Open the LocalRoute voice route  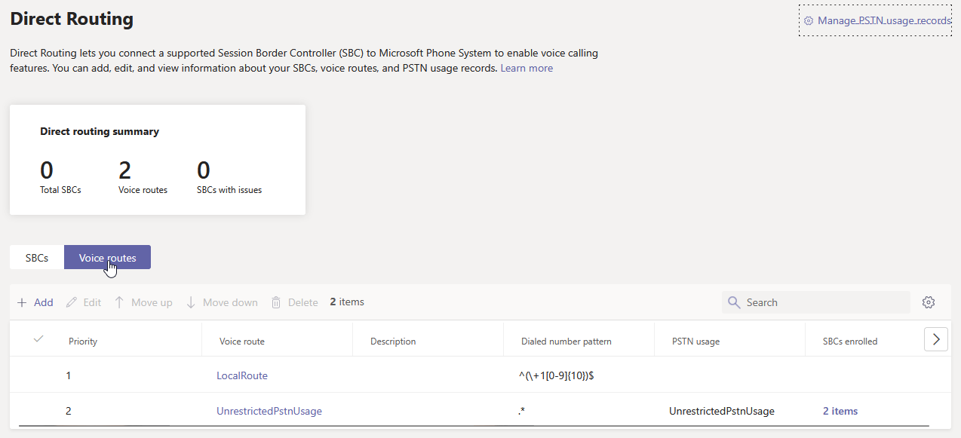(241, 375)
